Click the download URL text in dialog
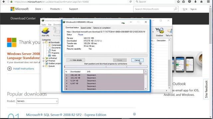Image resolution: width=213 pixels, height=119 pixels. click(106, 32)
